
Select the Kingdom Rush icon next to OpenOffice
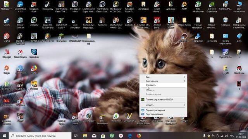34,7
